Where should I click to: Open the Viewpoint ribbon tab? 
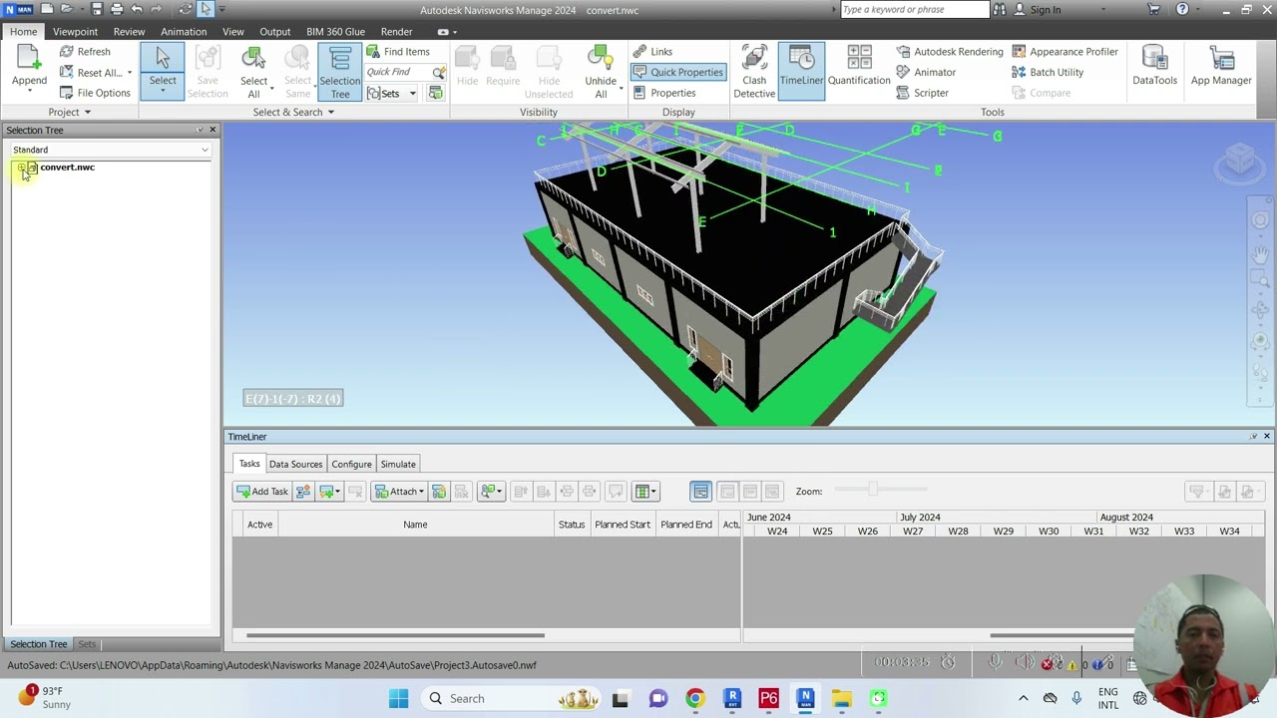[75, 32]
